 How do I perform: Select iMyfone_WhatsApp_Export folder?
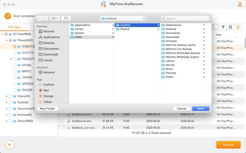pyautogui.click(x=183, y=57)
